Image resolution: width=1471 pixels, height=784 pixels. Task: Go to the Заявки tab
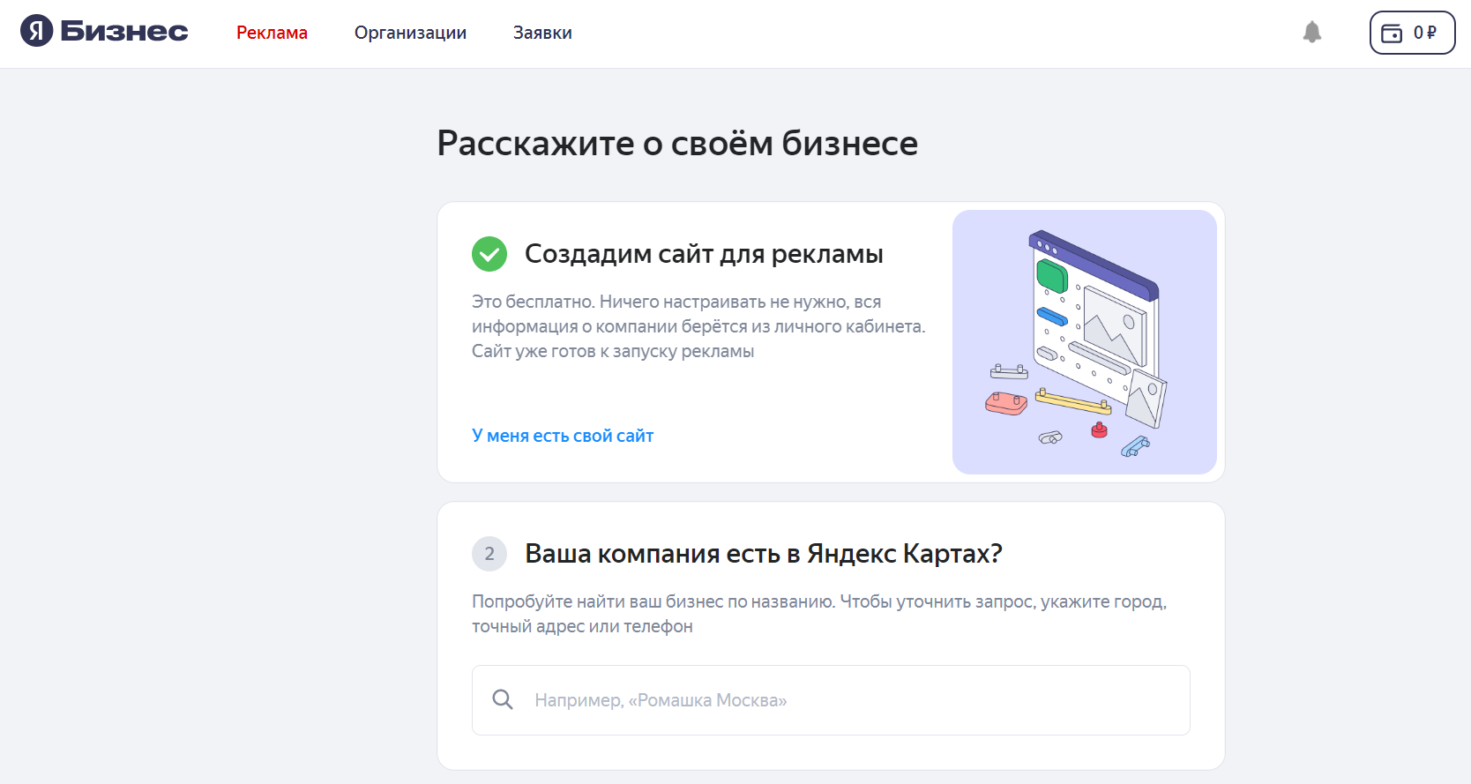(542, 33)
